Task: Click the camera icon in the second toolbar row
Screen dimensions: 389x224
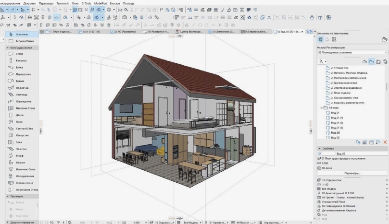Action: [x=125, y=17]
